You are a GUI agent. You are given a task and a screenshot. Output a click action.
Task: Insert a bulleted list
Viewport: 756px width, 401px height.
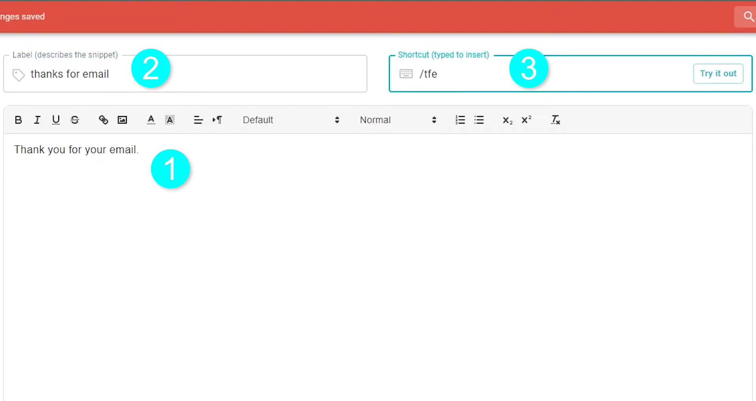tap(479, 120)
